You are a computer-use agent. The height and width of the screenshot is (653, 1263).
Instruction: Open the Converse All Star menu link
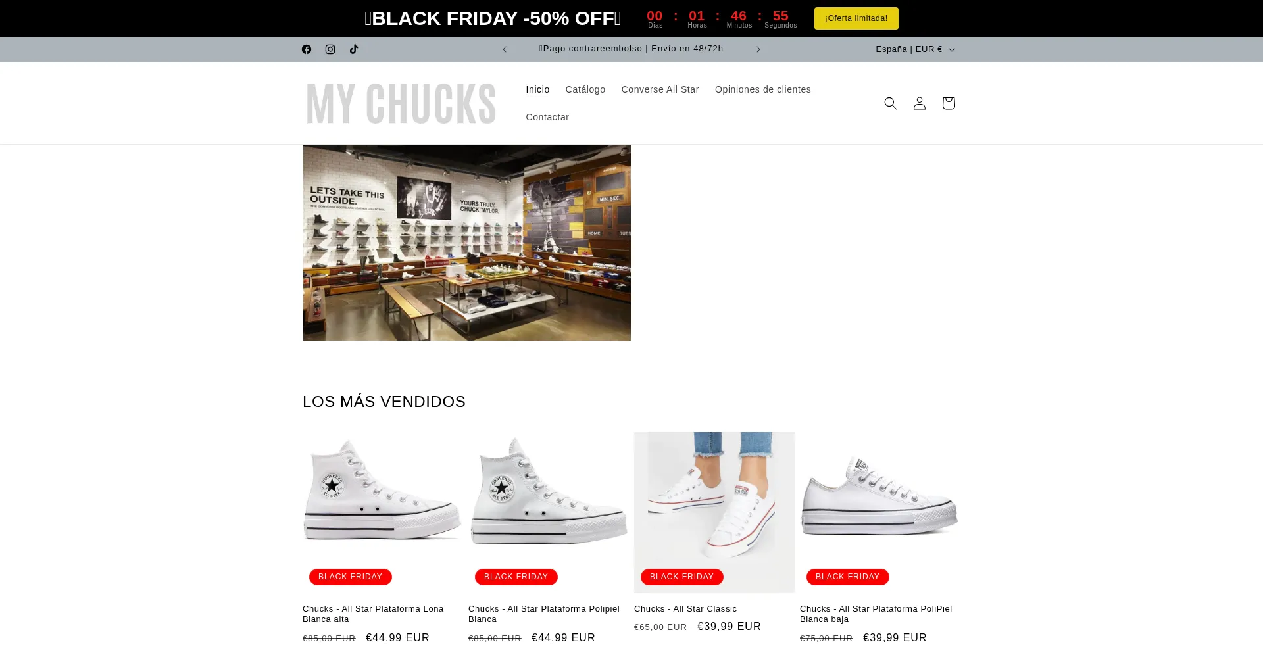tap(660, 89)
